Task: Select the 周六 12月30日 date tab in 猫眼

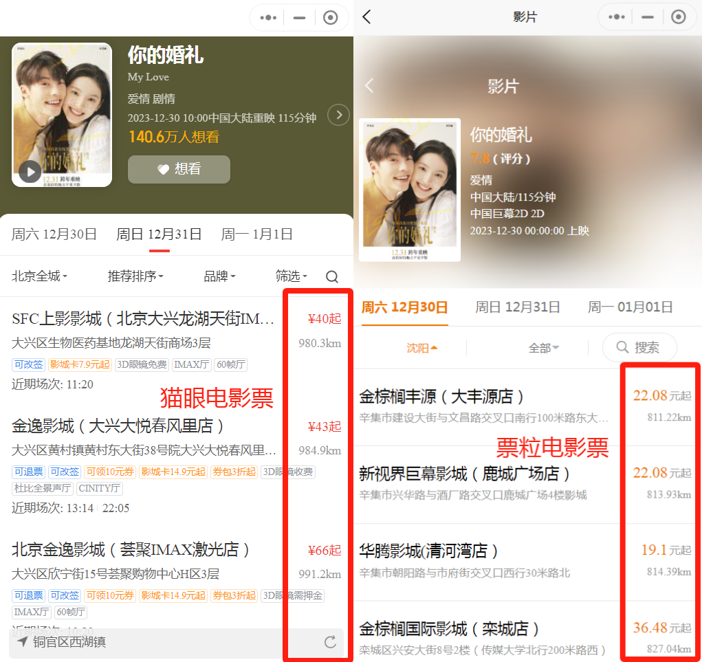Action: (x=54, y=234)
